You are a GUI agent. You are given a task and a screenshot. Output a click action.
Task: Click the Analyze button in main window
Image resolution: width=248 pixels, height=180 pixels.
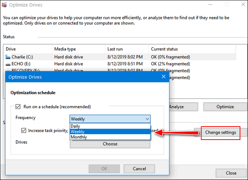(183, 107)
